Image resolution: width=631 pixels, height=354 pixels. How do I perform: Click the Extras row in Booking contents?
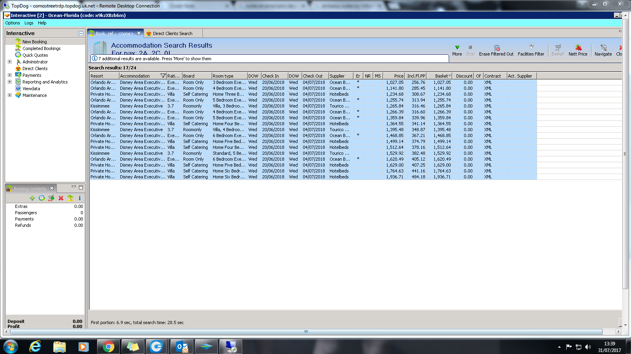click(45, 206)
